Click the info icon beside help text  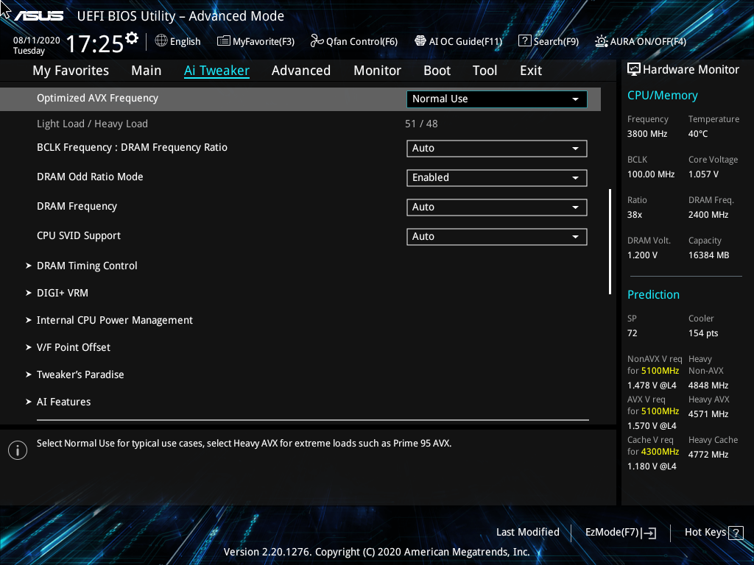(x=18, y=450)
